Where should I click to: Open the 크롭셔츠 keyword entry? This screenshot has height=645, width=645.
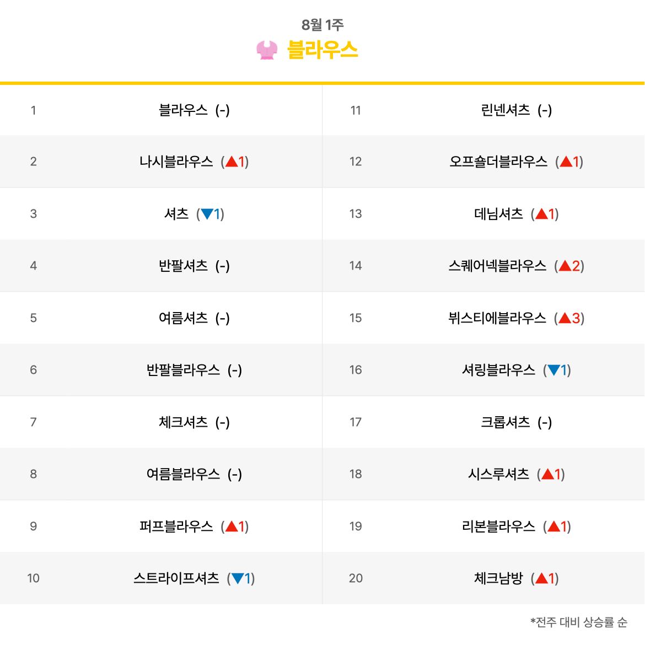tap(506, 422)
